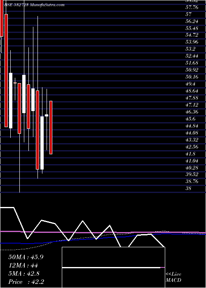Click the 57.76 price axis label

(192, 7)
